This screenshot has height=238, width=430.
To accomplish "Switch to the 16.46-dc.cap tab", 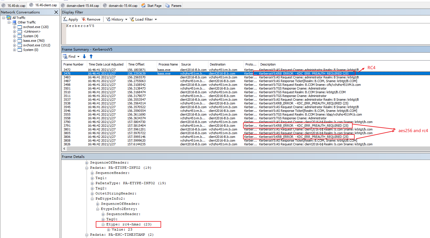I will pyautogui.click(x=13, y=5).
